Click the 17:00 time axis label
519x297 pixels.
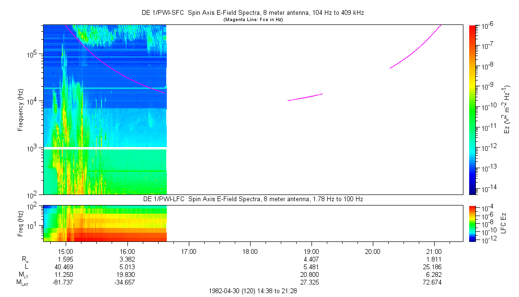click(x=188, y=251)
